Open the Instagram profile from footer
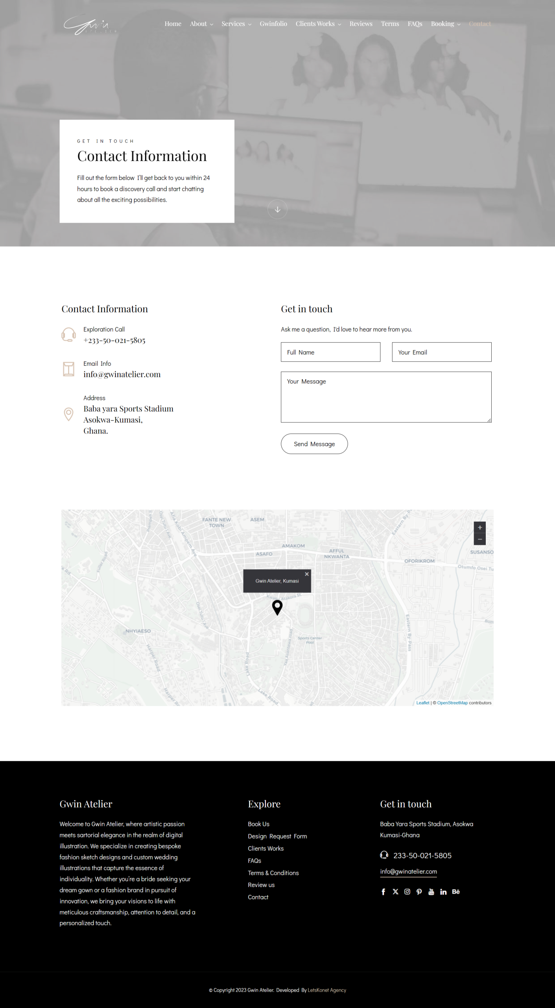The width and height of the screenshot is (555, 1008). click(x=407, y=892)
